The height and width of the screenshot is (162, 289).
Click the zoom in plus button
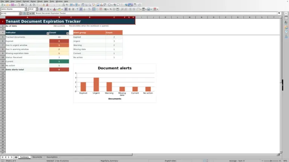tap(280, 161)
